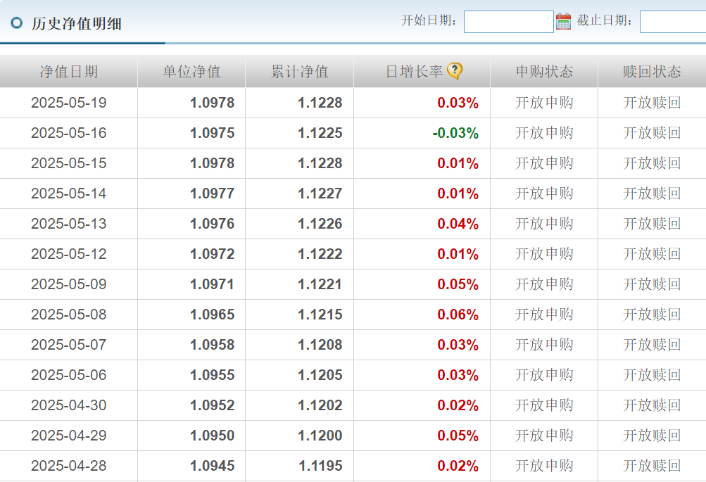Select date cell 2025-05-19

[x=69, y=103]
